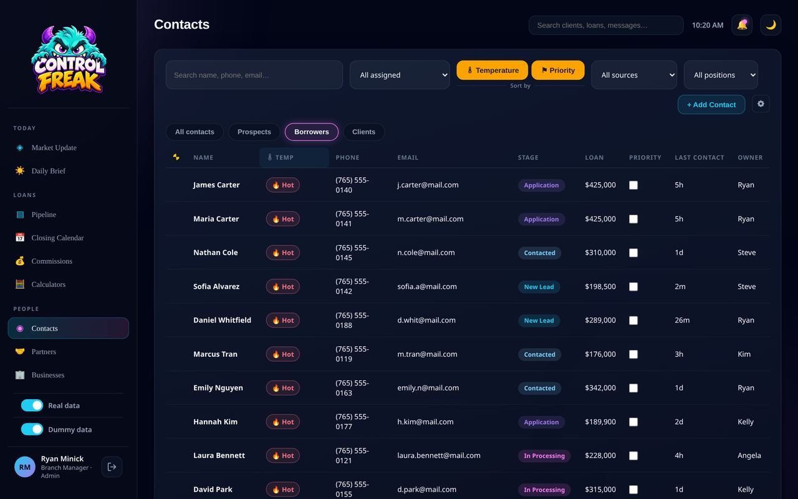This screenshot has width=798, height=499.
Task: Click the Contacts sidebar item icon
Action: pos(20,329)
